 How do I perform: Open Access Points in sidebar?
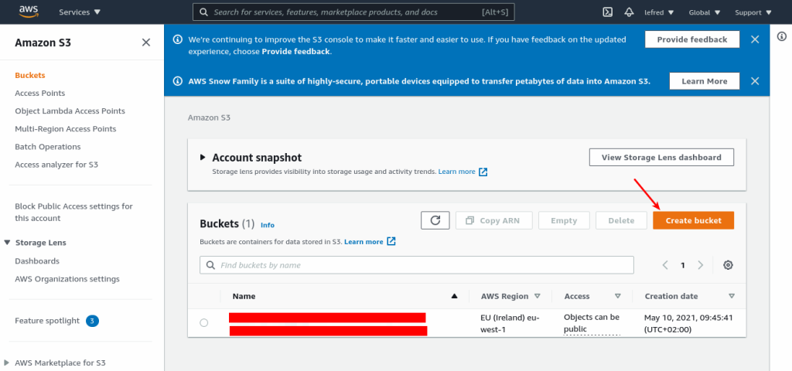coord(40,94)
